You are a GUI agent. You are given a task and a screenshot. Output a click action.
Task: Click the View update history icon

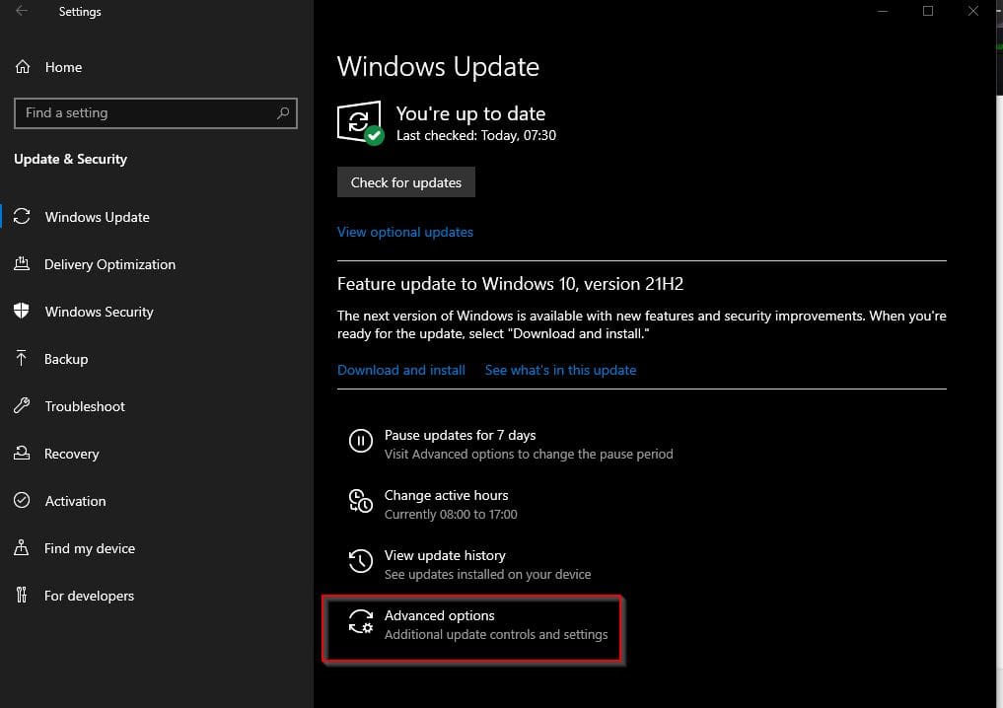point(360,561)
